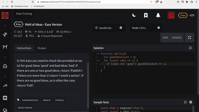Image resolution: width=199 pixels, height=112 pixels.
Task: Collapse the for loop code fold
Action: (99, 61)
